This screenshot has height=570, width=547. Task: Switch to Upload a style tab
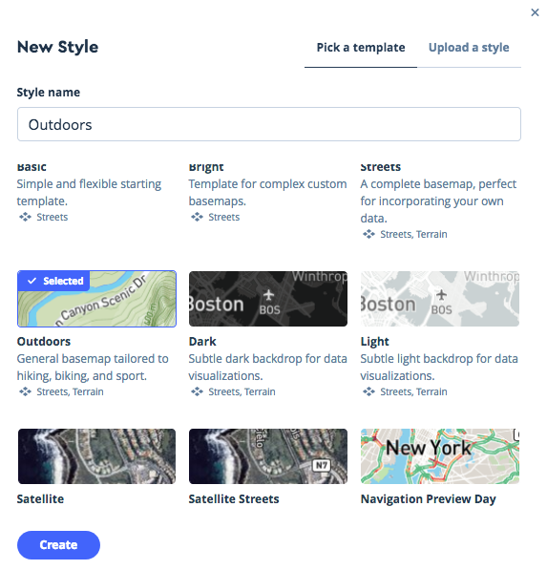click(469, 48)
